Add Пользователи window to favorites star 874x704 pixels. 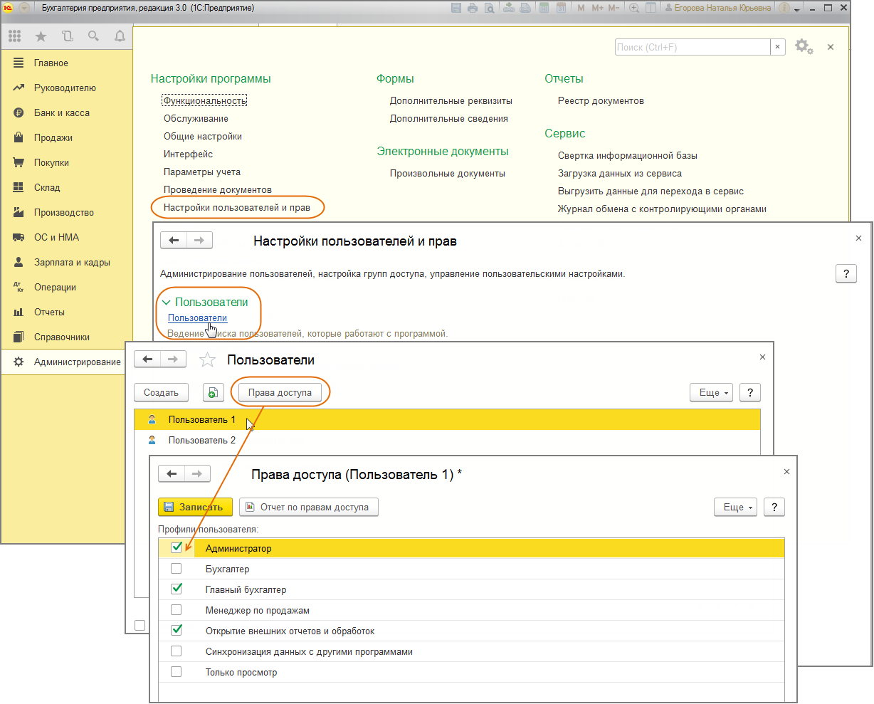(207, 360)
